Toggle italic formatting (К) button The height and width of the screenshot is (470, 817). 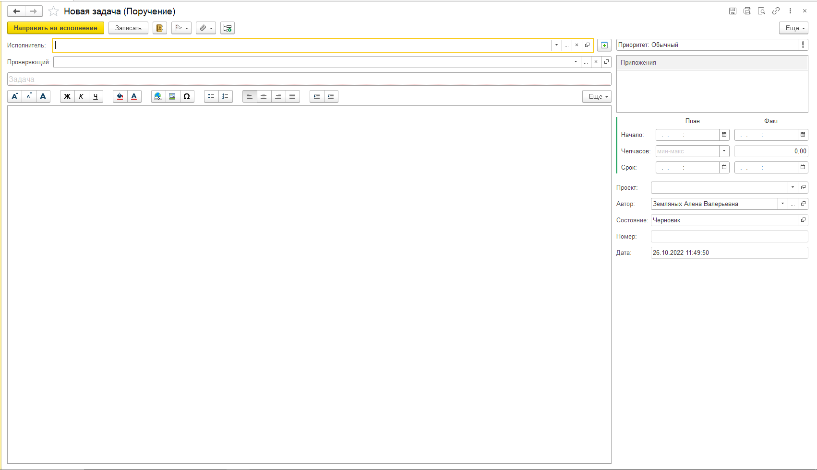82,96
